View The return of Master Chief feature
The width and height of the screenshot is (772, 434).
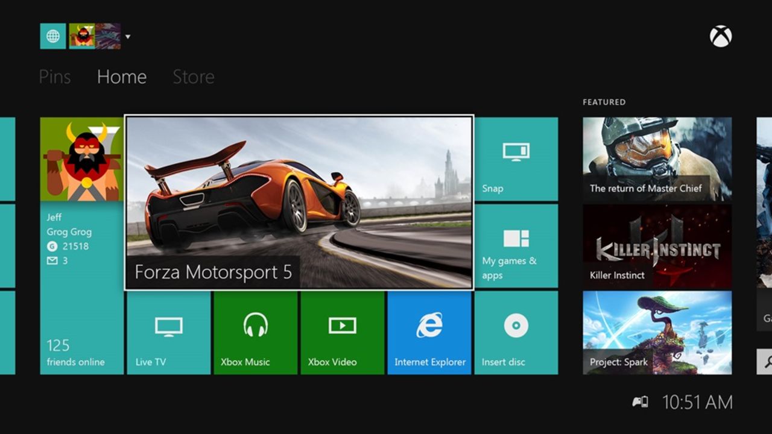coord(656,157)
